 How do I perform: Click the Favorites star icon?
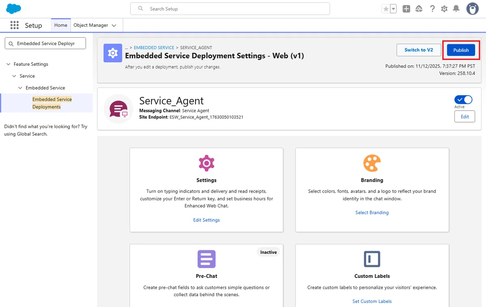pyautogui.click(x=386, y=9)
